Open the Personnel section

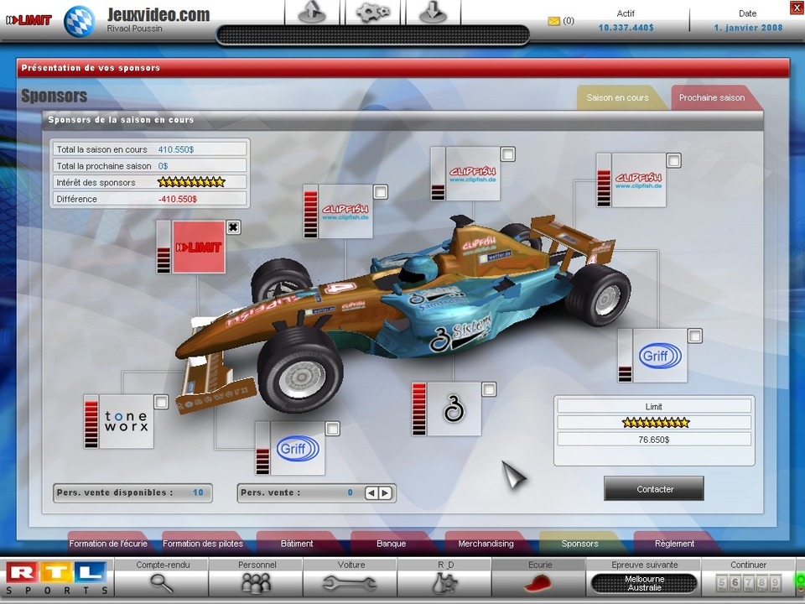tap(257, 581)
